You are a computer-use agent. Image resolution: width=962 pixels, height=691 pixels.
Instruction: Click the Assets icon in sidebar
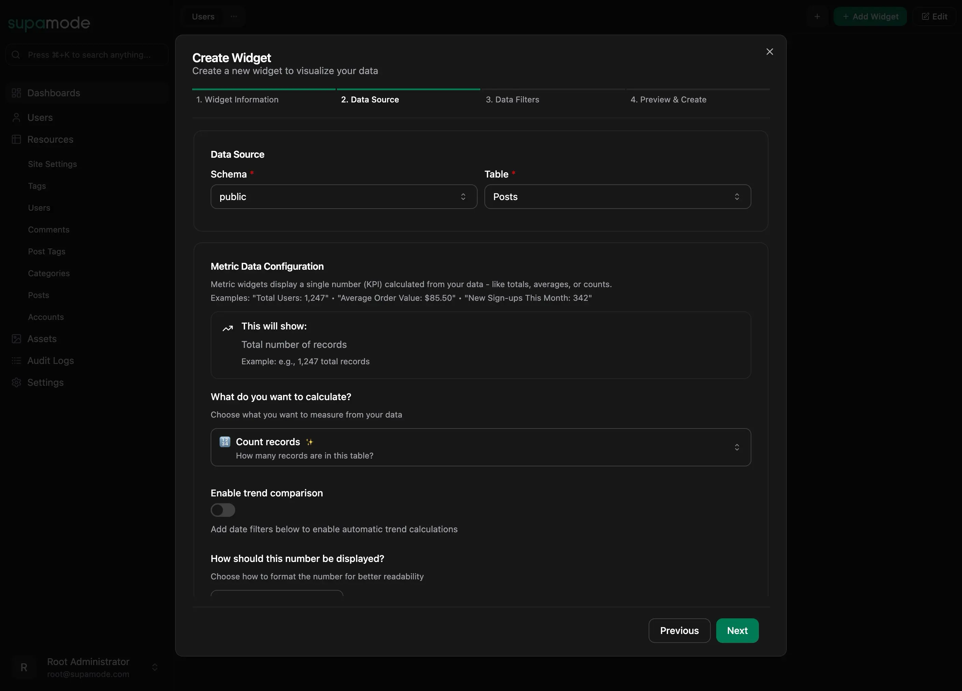[x=16, y=338]
